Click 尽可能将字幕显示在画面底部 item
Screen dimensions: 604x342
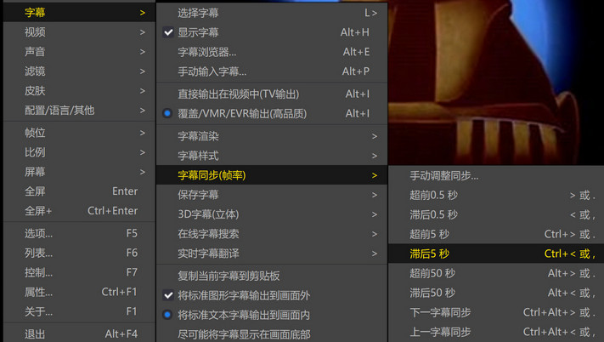(x=272, y=333)
